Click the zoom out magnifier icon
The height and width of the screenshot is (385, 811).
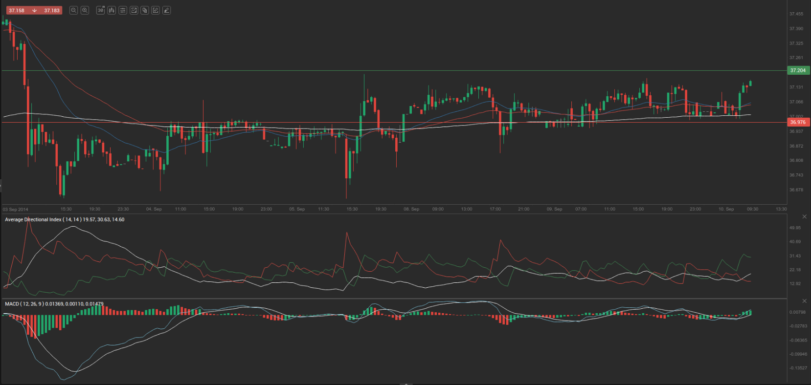pos(73,10)
